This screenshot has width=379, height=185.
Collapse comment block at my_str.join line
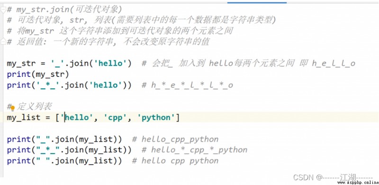(x=3, y=9)
